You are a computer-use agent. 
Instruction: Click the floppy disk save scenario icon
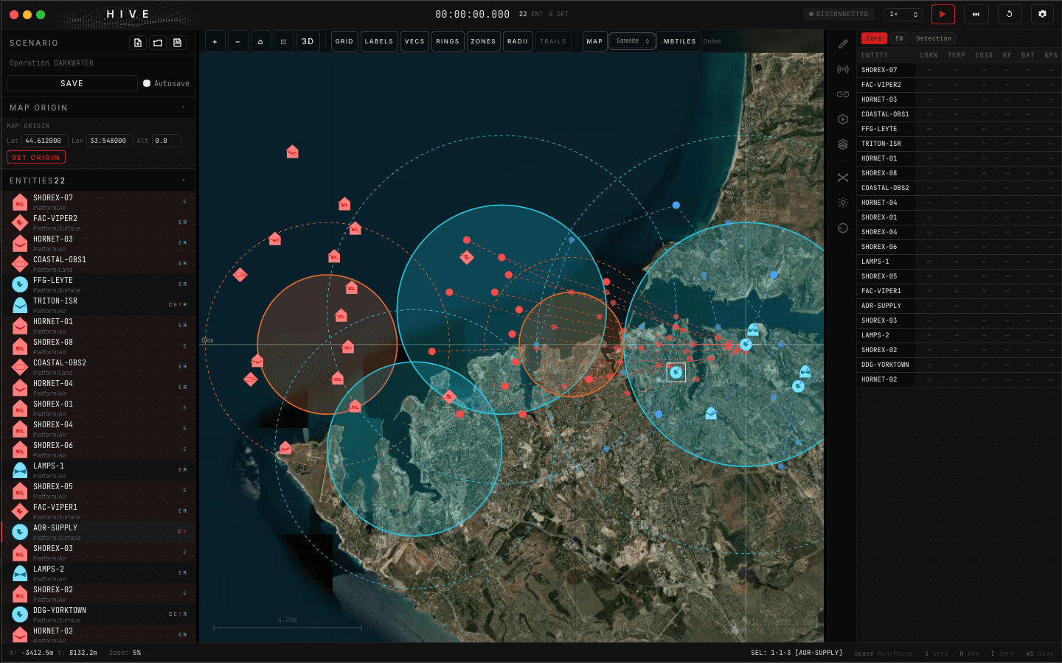point(178,43)
